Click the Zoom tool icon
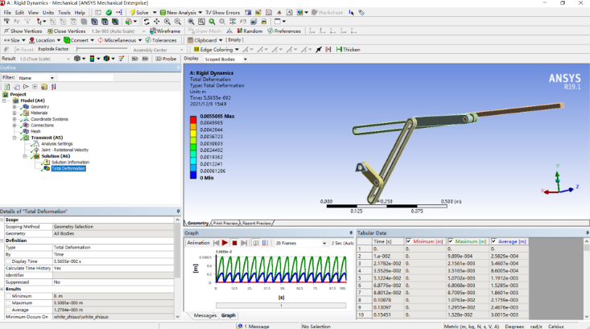 [x=167, y=22]
